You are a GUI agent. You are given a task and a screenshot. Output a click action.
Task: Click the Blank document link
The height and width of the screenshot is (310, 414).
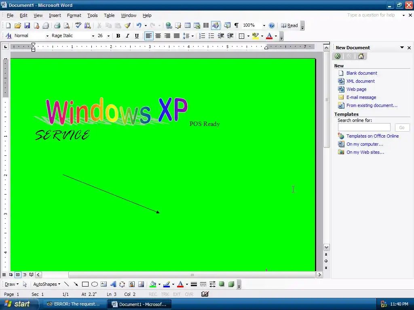pos(362,73)
